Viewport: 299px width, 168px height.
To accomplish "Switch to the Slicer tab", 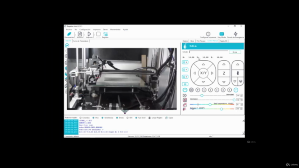I will [x=192, y=41].
